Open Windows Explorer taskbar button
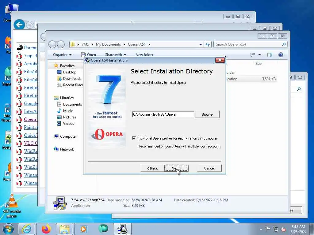 [x=64, y=229]
